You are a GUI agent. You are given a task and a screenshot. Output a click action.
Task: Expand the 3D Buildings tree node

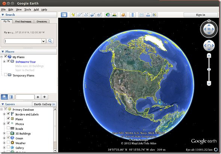click(4, 133)
